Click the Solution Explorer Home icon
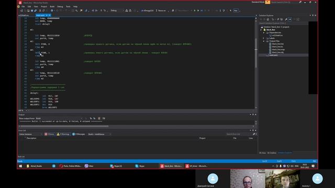The height and width of the screenshot is (188, 335). (x=267, y=19)
